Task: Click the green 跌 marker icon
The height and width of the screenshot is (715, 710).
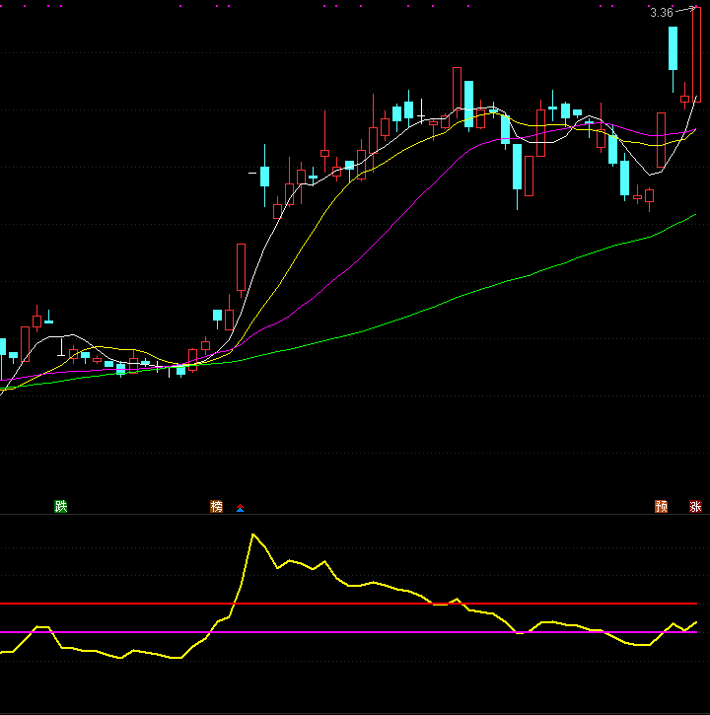Action: pos(61,506)
